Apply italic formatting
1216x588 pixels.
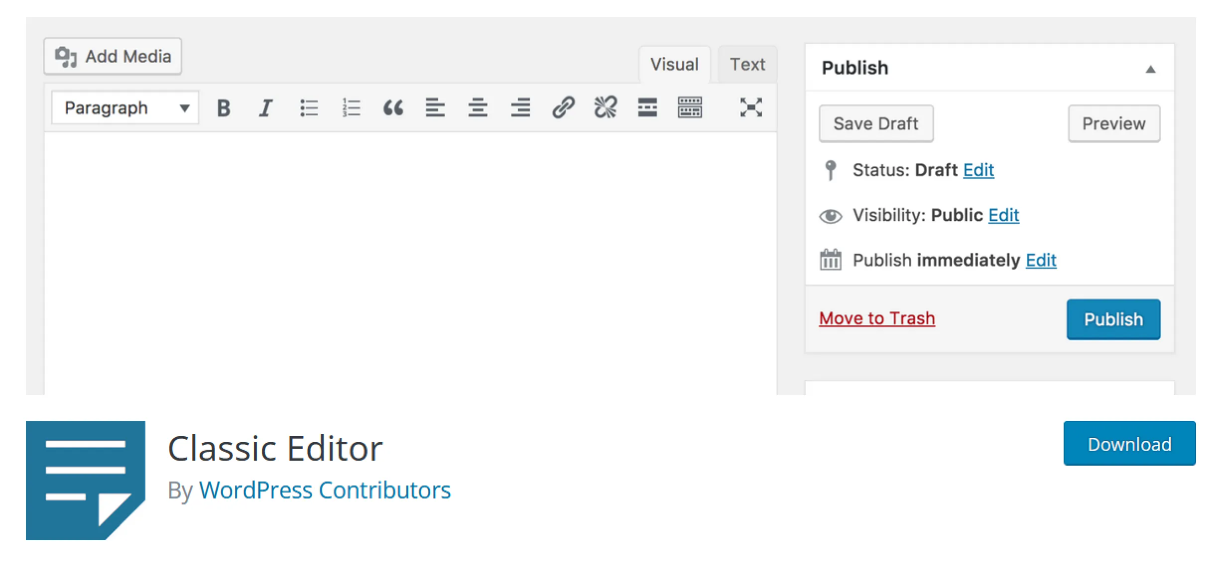point(266,107)
